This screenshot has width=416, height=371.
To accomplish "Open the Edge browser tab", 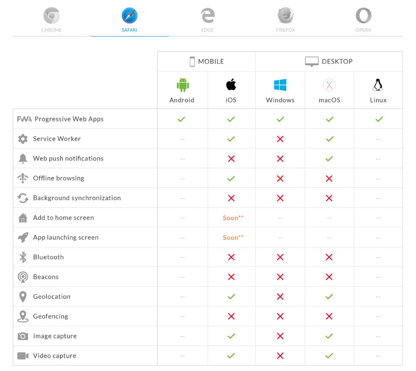I will [208, 20].
